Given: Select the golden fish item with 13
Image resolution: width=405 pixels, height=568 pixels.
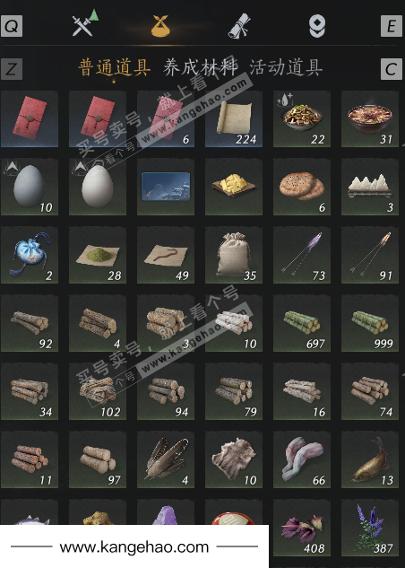Looking at the screenshot, I should (370, 459).
